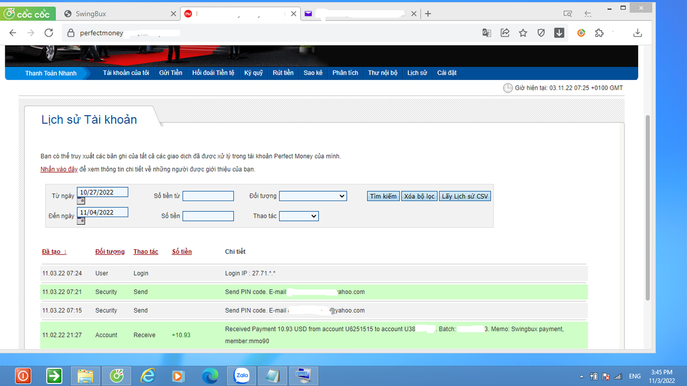The image size is (687, 386).
Task: Open Microsoft Edge from the taskbar
Action: [x=210, y=376]
